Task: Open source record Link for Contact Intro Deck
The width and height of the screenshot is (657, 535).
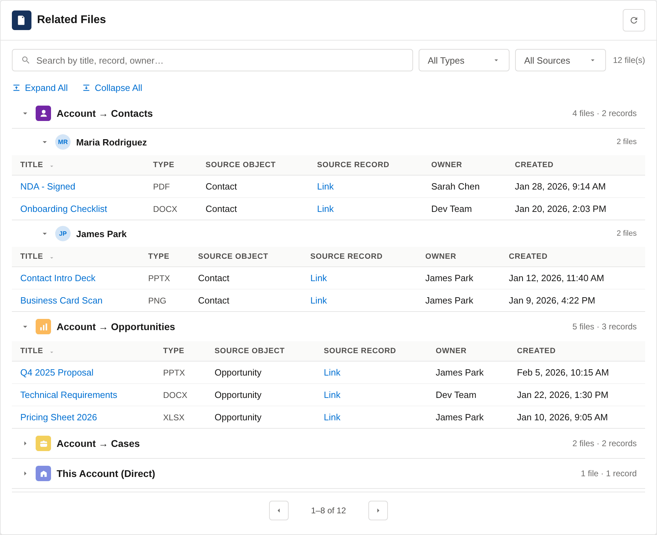Action: pos(318,278)
